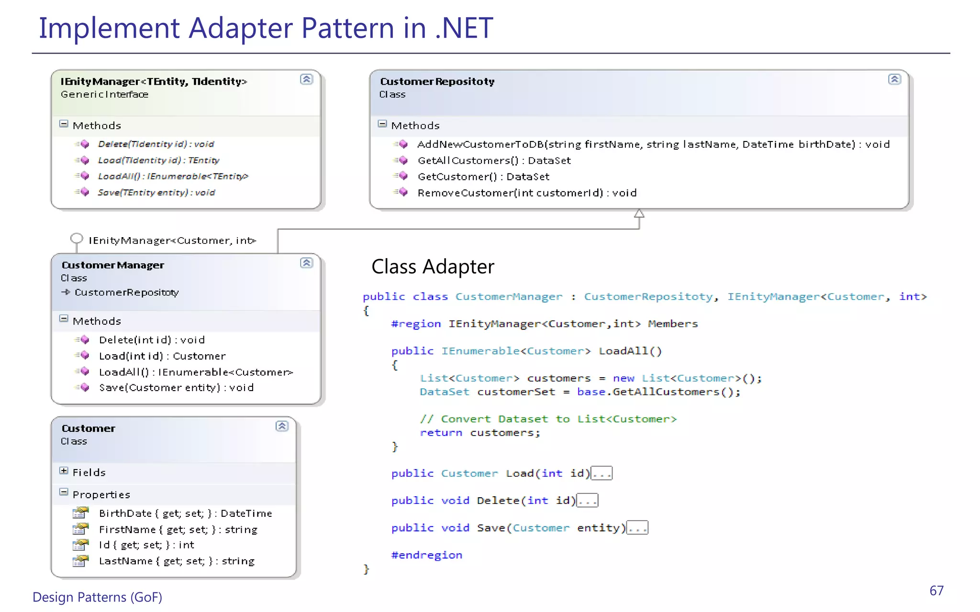
Task: Collapse Methods section in IEnityManager box
Action: click(64, 124)
